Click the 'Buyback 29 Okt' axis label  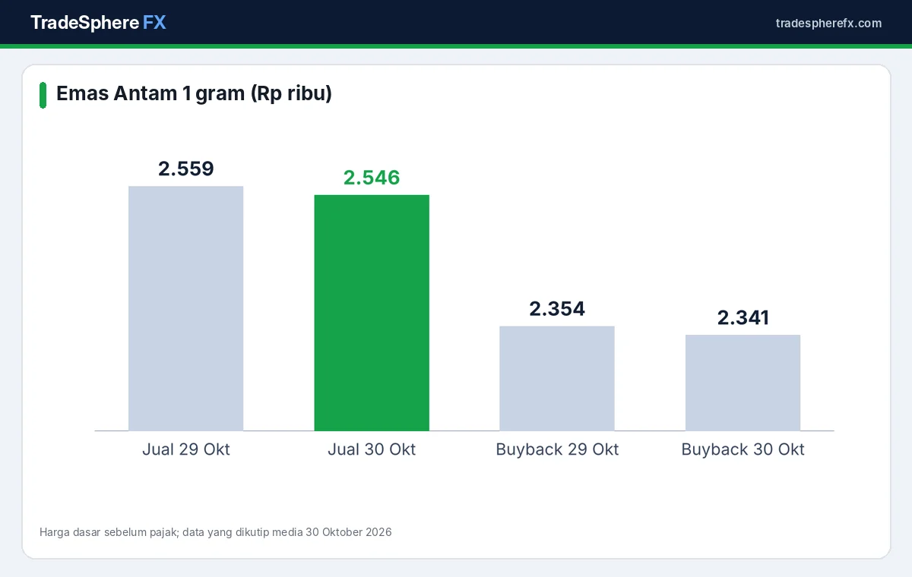(x=557, y=449)
